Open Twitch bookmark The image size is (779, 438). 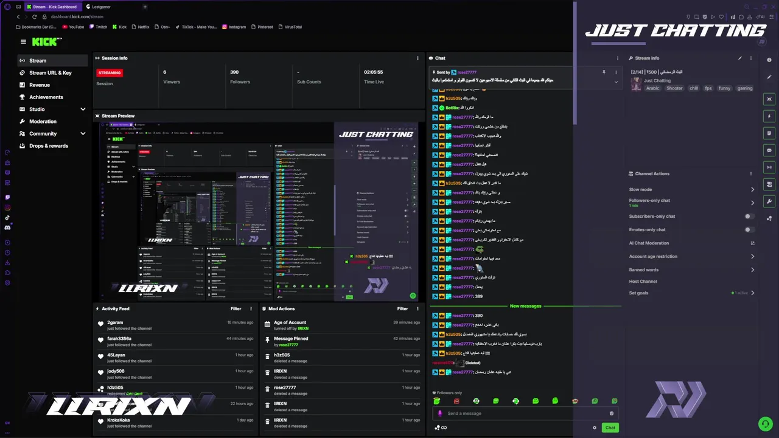click(98, 27)
